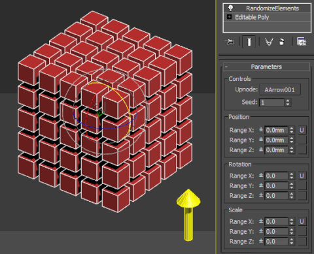This screenshot has width=314, height=254.
Task: Open Configure Modifier Sets icon
Action: point(302,41)
